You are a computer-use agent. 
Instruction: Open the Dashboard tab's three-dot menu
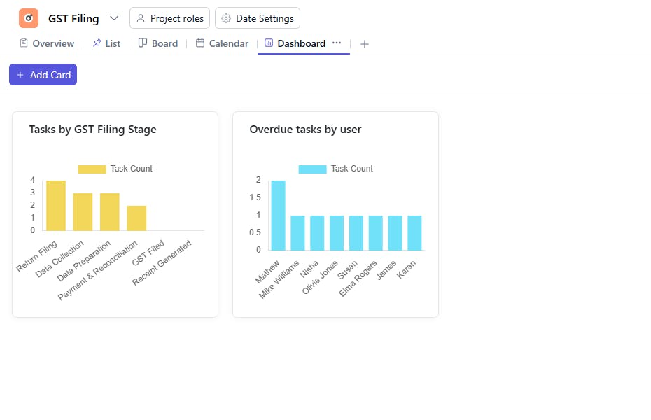[x=337, y=43]
